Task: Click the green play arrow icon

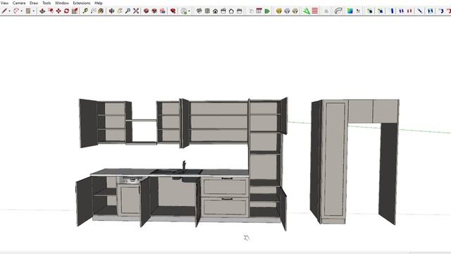Action: point(267,11)
